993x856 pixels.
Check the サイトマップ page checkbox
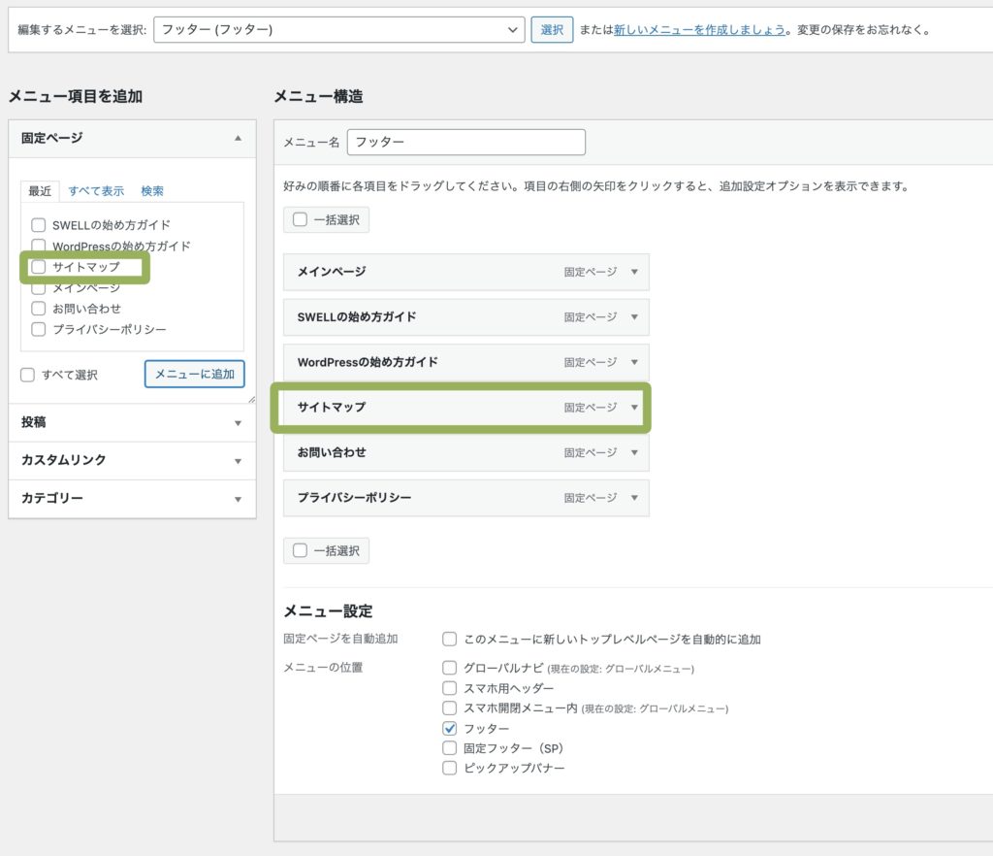point(39,267)
